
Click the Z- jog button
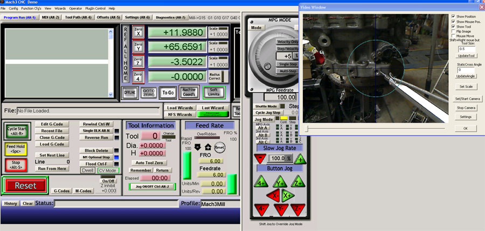pyautogui.click(x=298, y=209)
